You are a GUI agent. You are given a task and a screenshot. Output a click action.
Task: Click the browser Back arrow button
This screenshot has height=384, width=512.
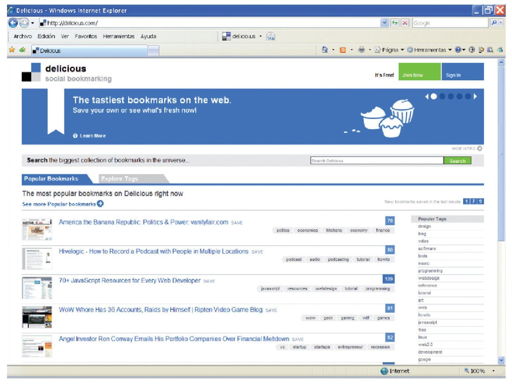tap(13, 23)
